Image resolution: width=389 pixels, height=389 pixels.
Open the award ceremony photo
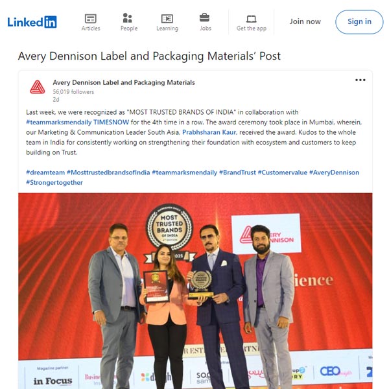coord(195,290)
